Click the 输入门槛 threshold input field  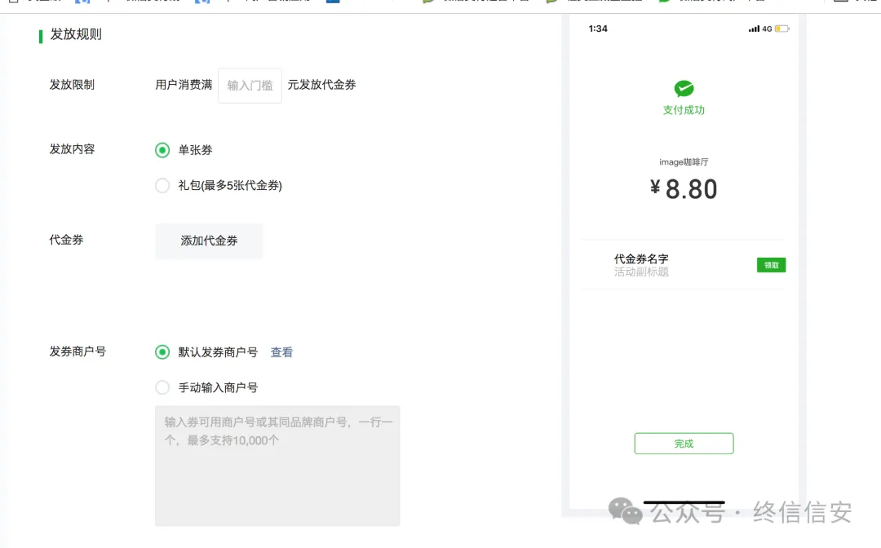point(249,85)
